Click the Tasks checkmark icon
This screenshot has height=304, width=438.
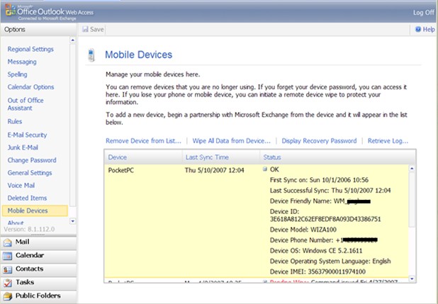click(x=8, y=283)
